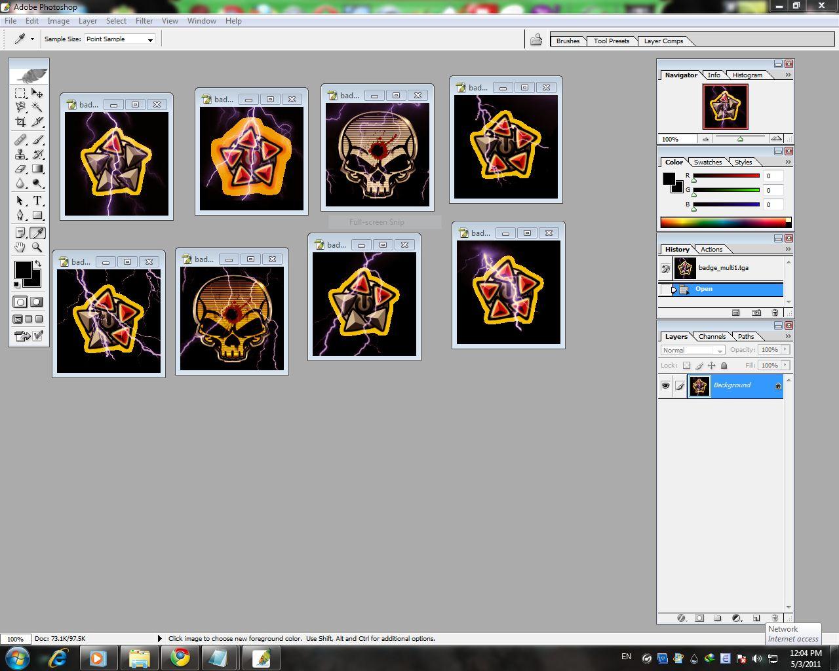839x671 pixels.
Task: Select the Rectangular Marquee tool
Action: click(x=20, y=93)
